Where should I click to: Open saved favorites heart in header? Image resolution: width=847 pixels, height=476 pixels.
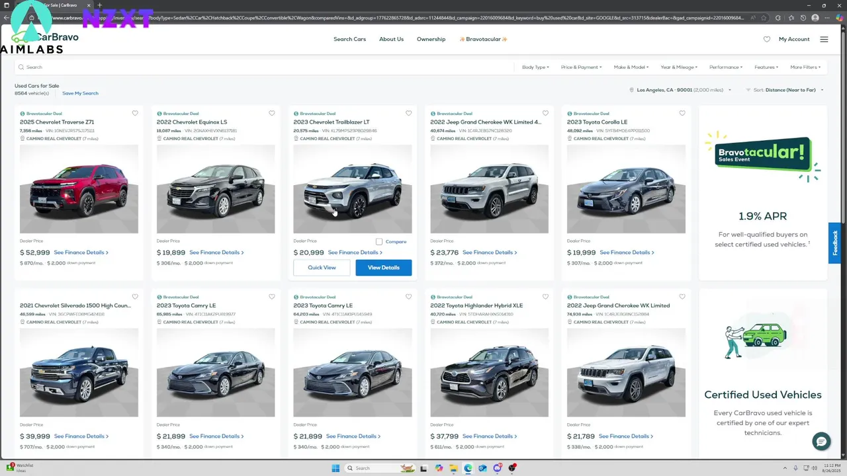pos(767,39)
